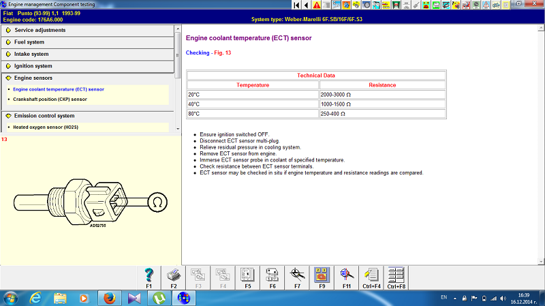Click the Ctrl+F4 notes button

click(371, 277)
